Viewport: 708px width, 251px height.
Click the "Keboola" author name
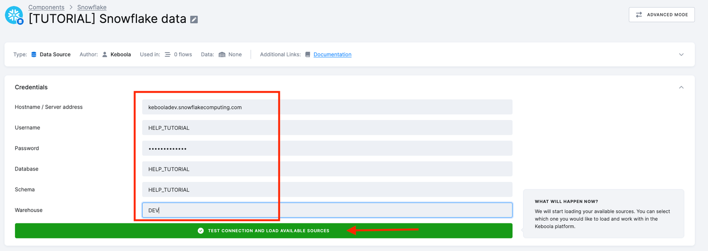[121, 54]
